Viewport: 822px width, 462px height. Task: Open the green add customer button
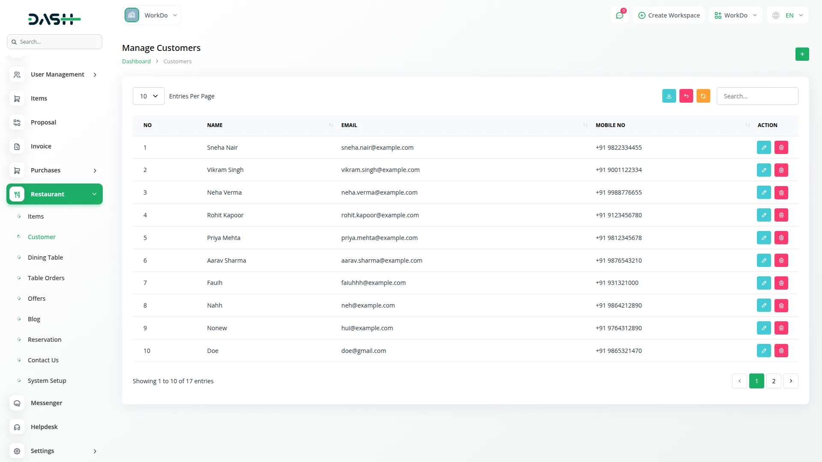coord(802,54)
